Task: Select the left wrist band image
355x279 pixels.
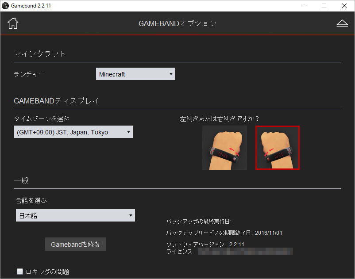Action: pyautogui.click(x=224, y=148)
